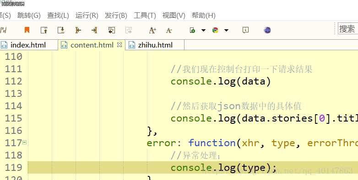
Task: Open the 视图(V) menu
Action: point(174,16)
